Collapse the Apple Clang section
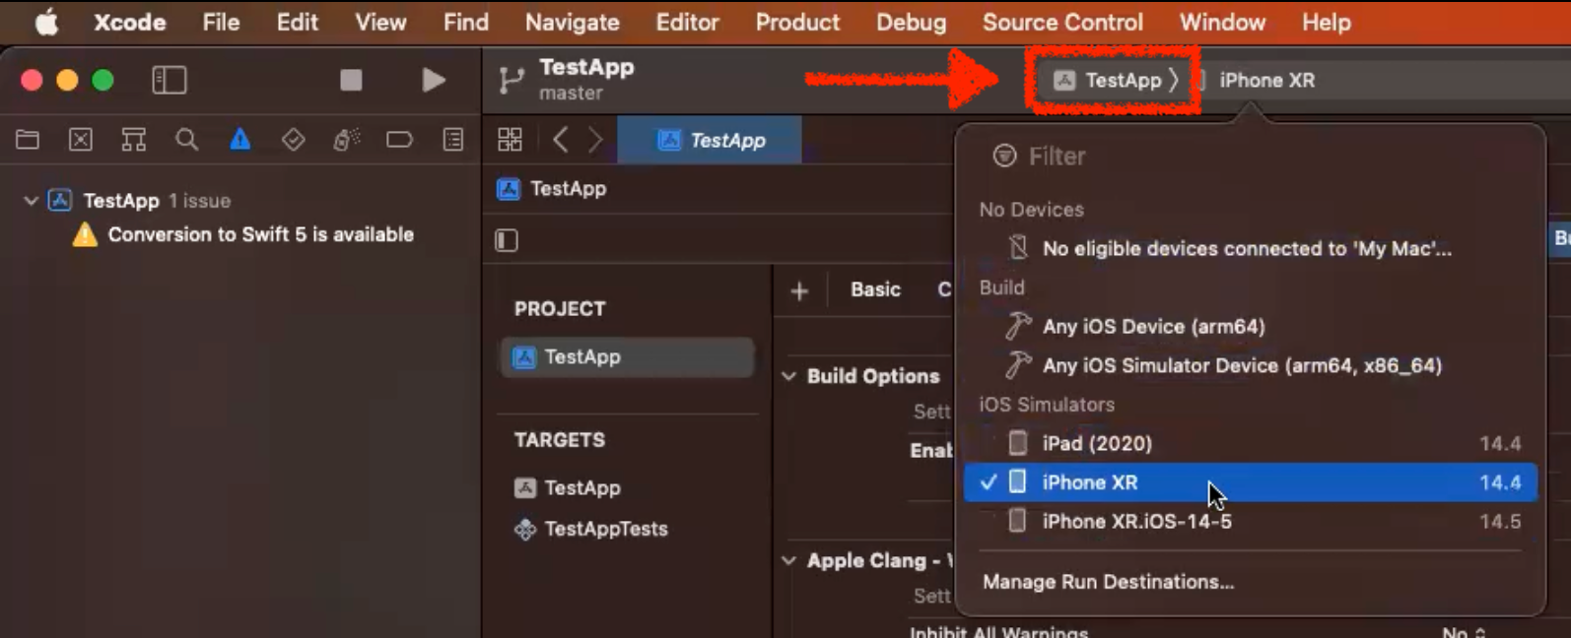 tap(788, 560)
